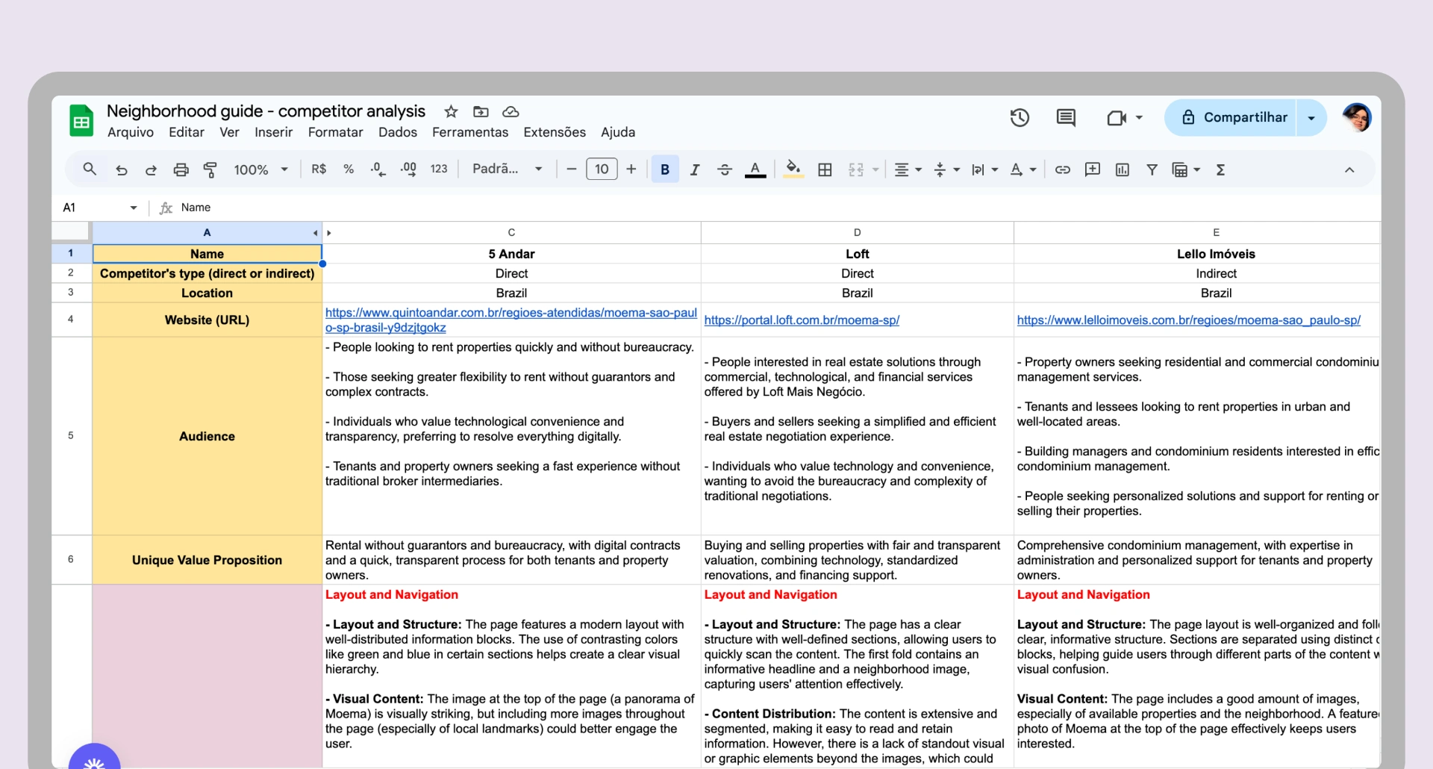Open the Padrã... font family dropdown
Viewport: 1433px width, 769px height.
508,169
